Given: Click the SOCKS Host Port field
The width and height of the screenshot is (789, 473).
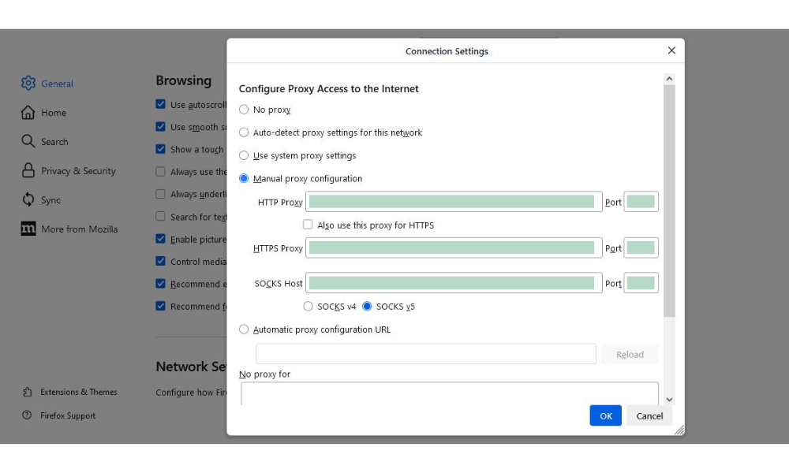Looking at the screenshot, I should tap(641, 283).
